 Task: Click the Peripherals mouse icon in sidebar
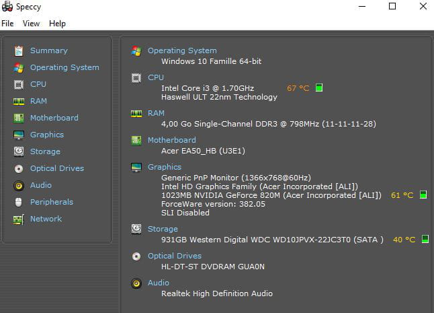click(19, 202)
